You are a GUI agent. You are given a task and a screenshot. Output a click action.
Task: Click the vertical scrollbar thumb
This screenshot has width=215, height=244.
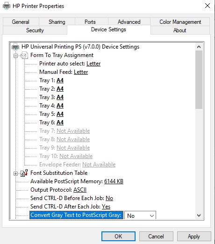coord(199,79)
